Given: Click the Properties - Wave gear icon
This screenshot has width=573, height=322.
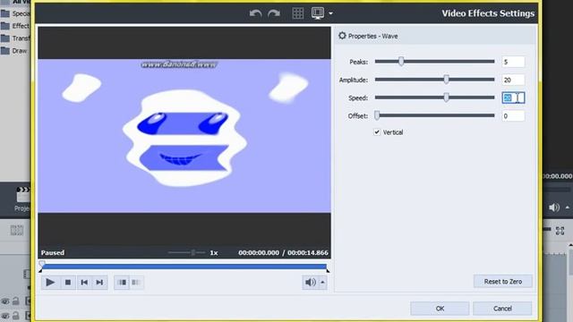Looking at the screenshot, I should tap(342, 36).
